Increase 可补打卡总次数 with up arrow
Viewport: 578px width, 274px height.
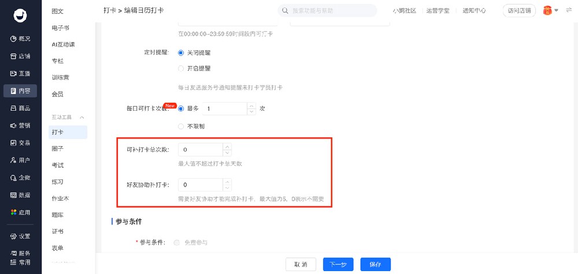(x=227, y=147)
